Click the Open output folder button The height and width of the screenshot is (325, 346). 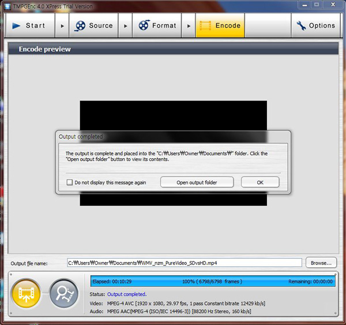197,182
